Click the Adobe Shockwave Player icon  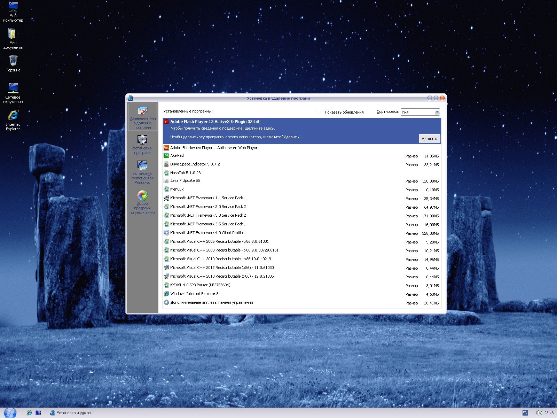point(166,148)
